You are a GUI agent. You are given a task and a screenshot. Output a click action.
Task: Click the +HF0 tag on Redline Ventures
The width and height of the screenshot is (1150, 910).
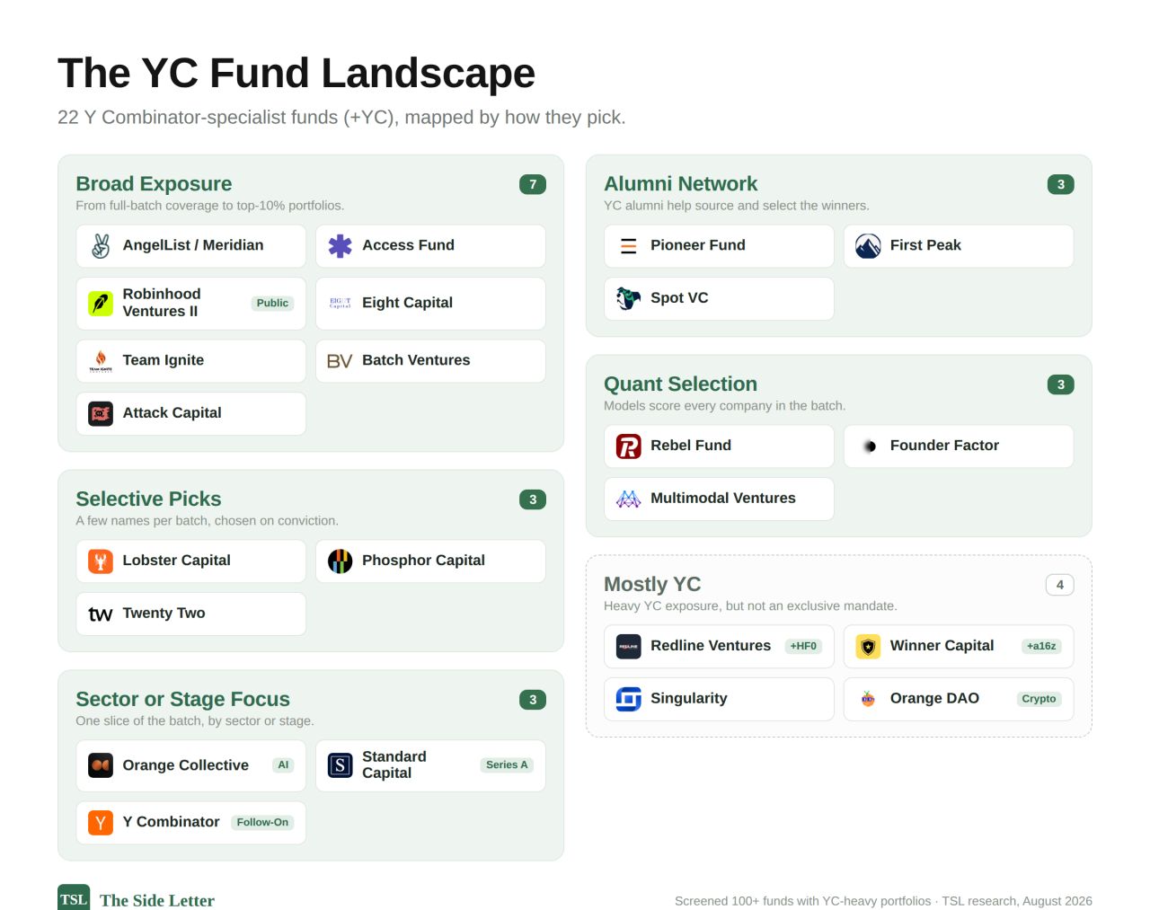[803, 647]
